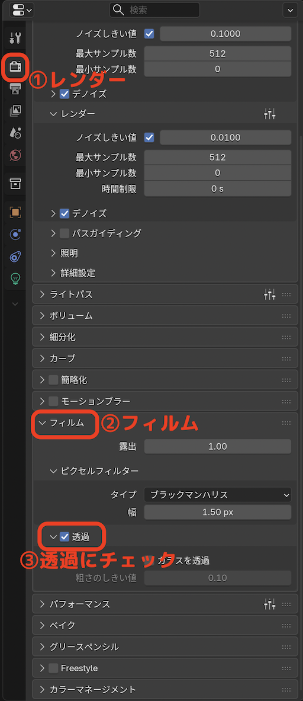This screenshot has width=303, height=701.
Task: Click the Freestyle panel grip dots
Action: 286,668
